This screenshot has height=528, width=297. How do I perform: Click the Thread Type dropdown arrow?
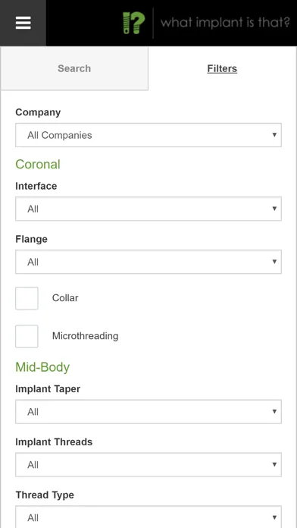(274, 517)
